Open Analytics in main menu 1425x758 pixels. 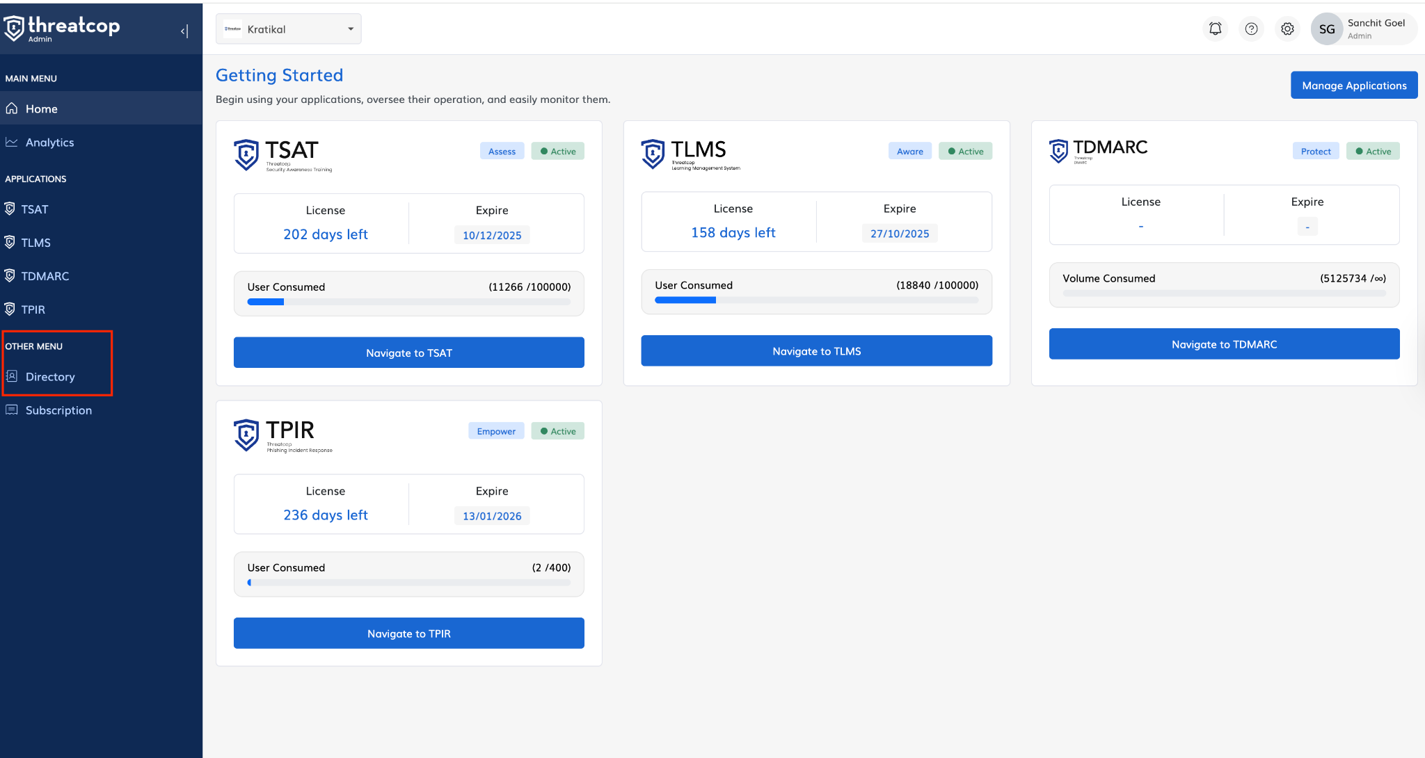coord(49,143)
